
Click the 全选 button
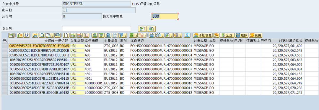pyautogui.click(x=227, y=35)
